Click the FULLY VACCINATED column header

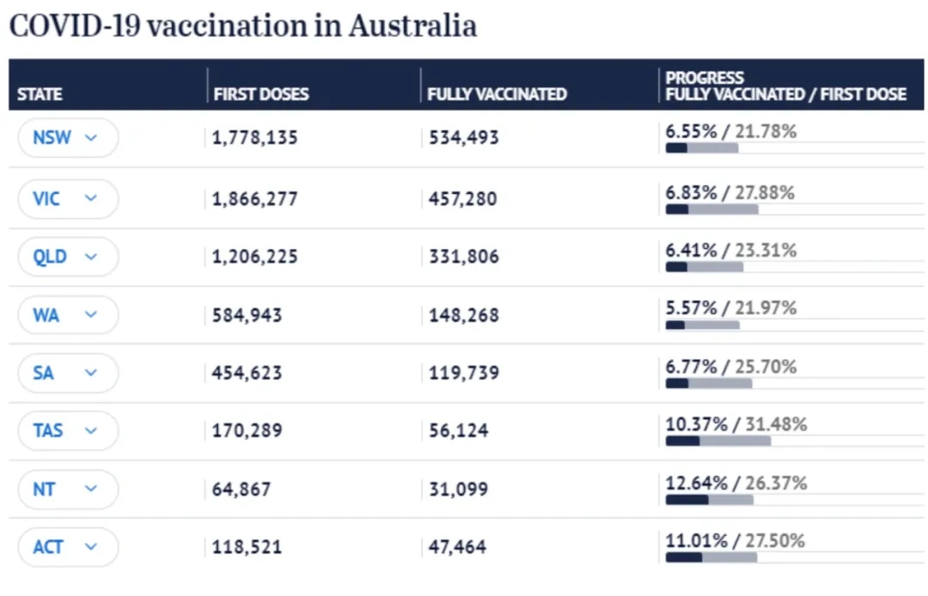tap(497, 94)
